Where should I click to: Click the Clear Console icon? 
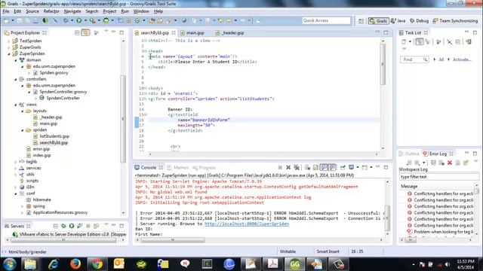pos(307,167)
